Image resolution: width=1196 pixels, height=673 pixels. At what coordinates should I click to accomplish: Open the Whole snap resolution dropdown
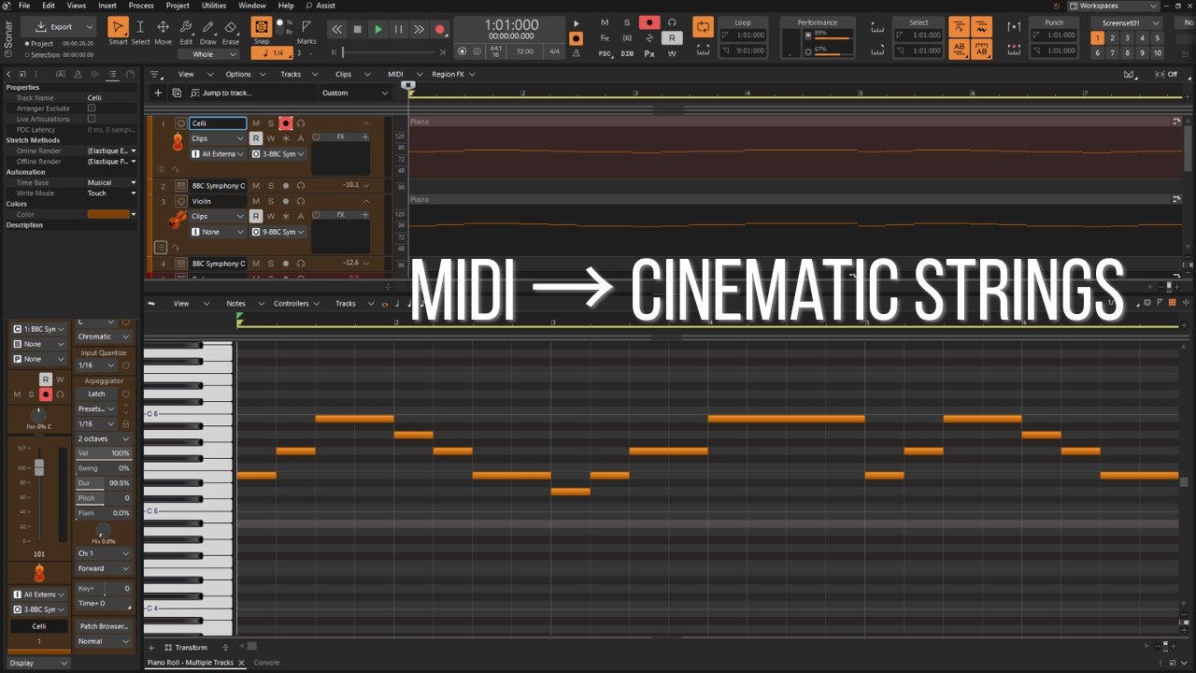[207, 54]
